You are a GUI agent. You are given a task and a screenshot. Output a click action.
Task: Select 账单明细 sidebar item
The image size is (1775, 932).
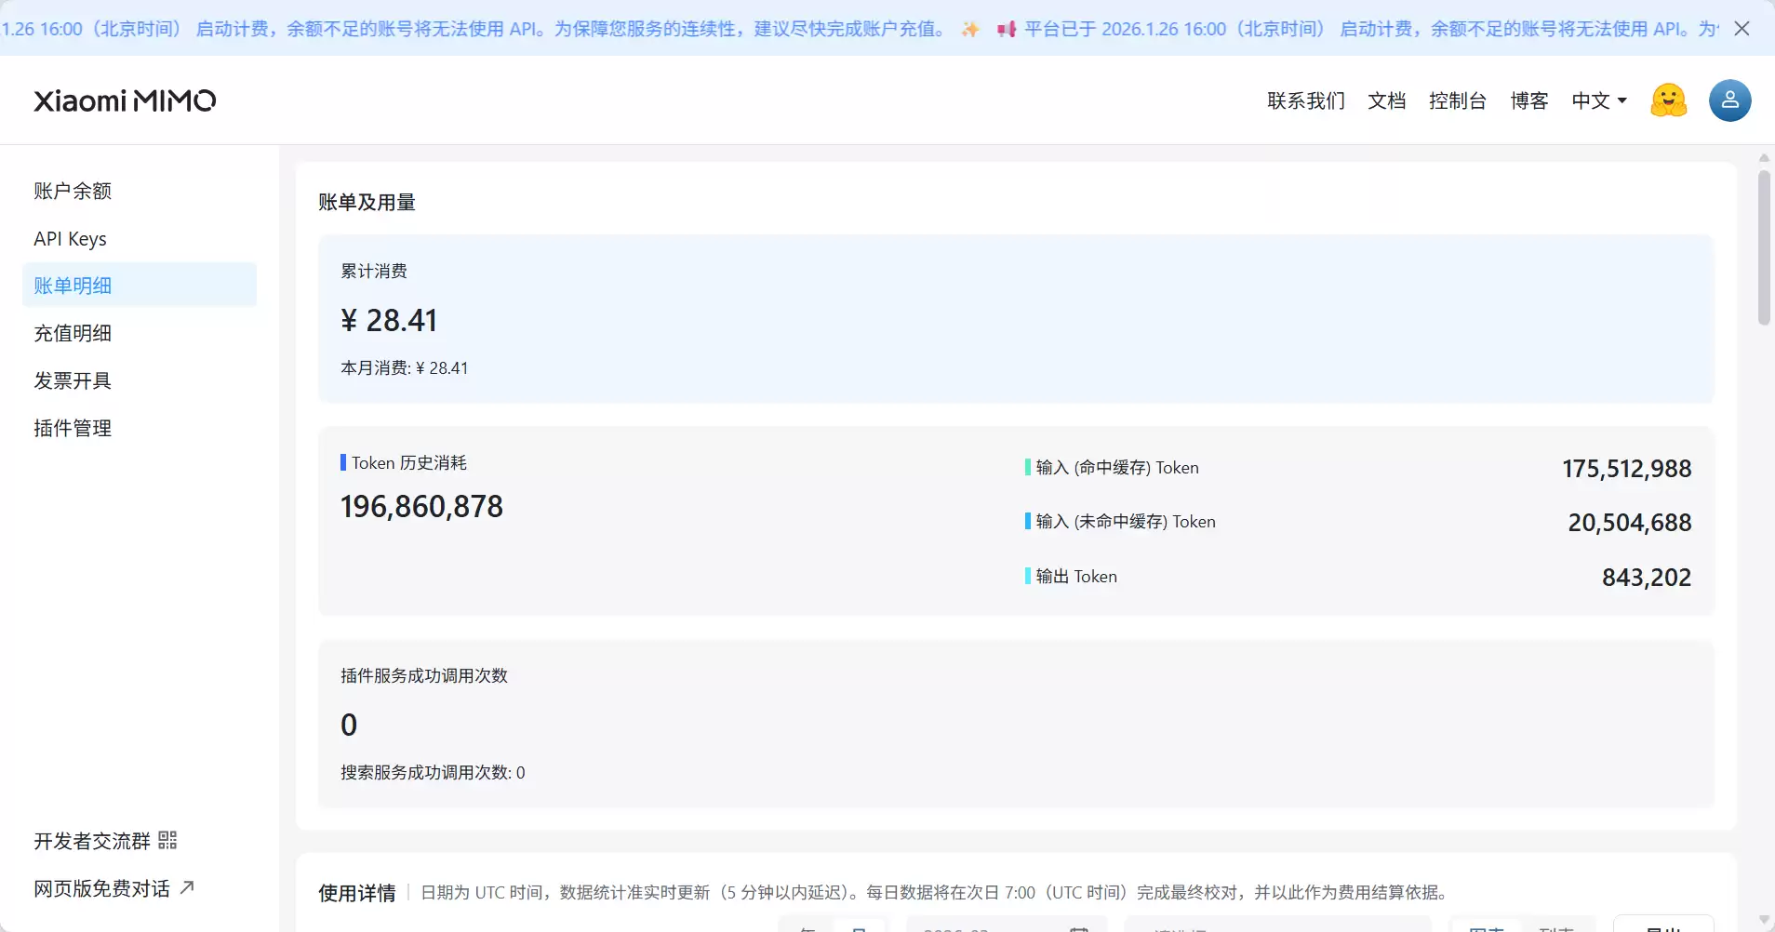[x=73, y=286]
